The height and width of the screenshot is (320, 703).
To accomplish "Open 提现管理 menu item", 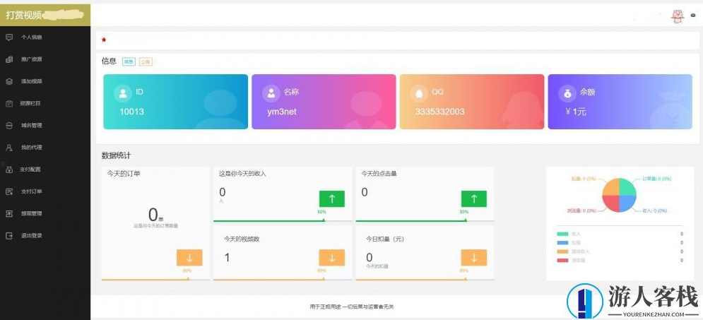I will coord(45,214).
